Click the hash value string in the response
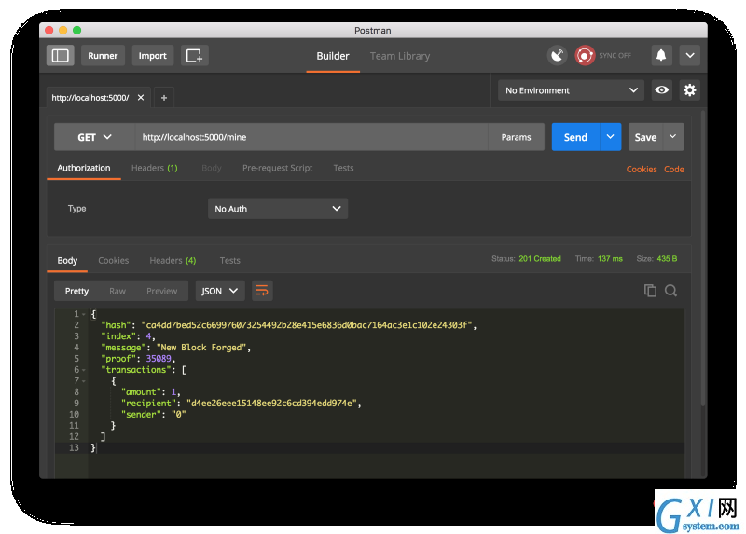Image resolution: width=746 pixels, height=534 pixels. 307,325
